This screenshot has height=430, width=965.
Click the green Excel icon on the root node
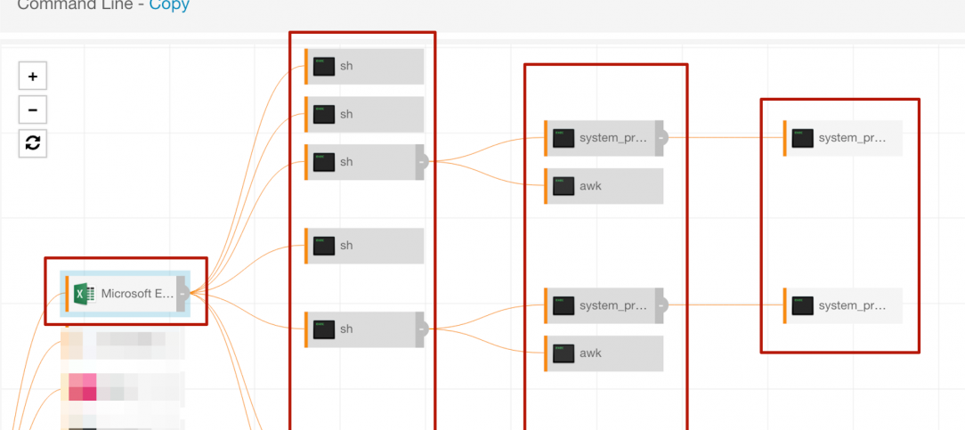84,293
